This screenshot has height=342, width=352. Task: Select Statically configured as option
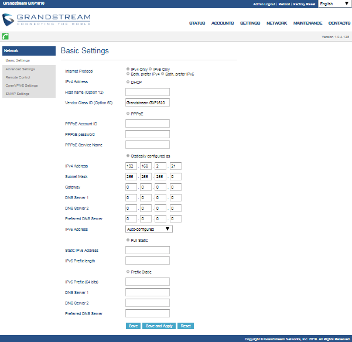(128, 156)
